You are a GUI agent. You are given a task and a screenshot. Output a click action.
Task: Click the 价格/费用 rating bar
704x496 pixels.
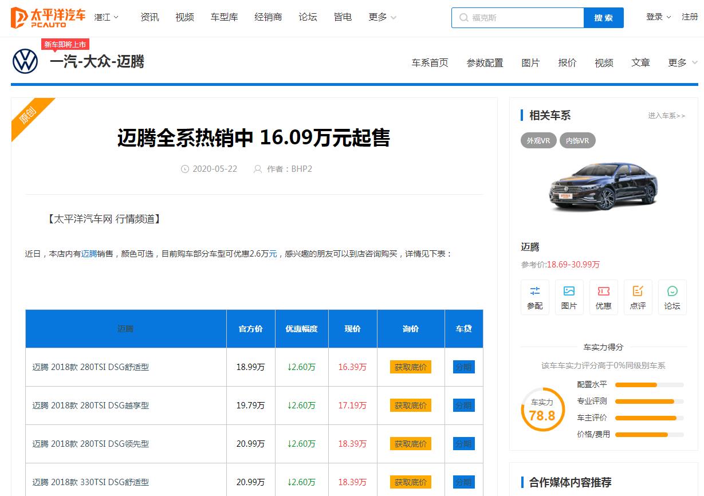pos(650,435)
